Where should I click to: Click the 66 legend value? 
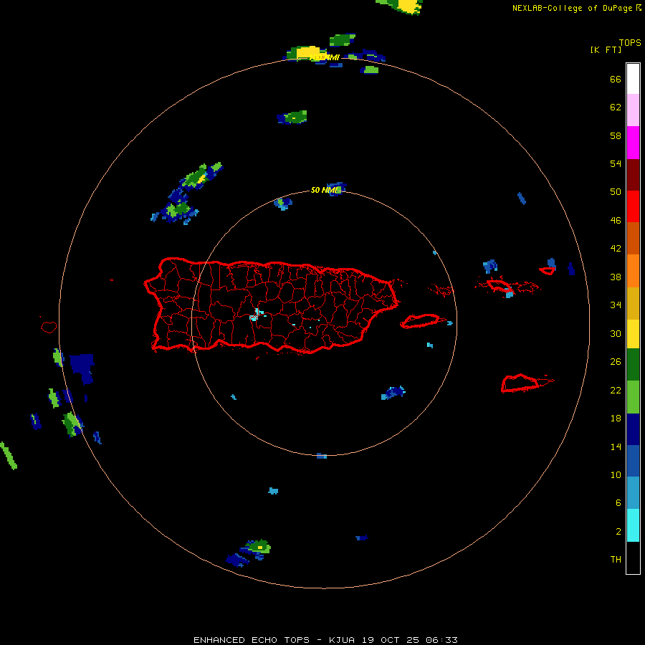616,79
